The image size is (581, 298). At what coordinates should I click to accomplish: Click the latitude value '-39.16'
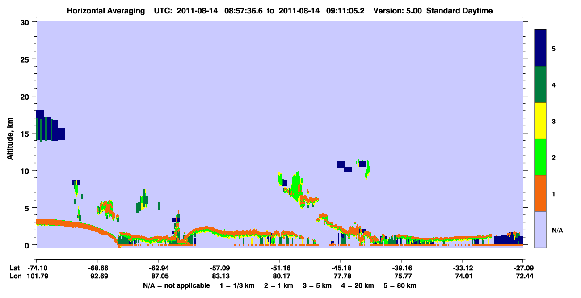coord(401,268)
